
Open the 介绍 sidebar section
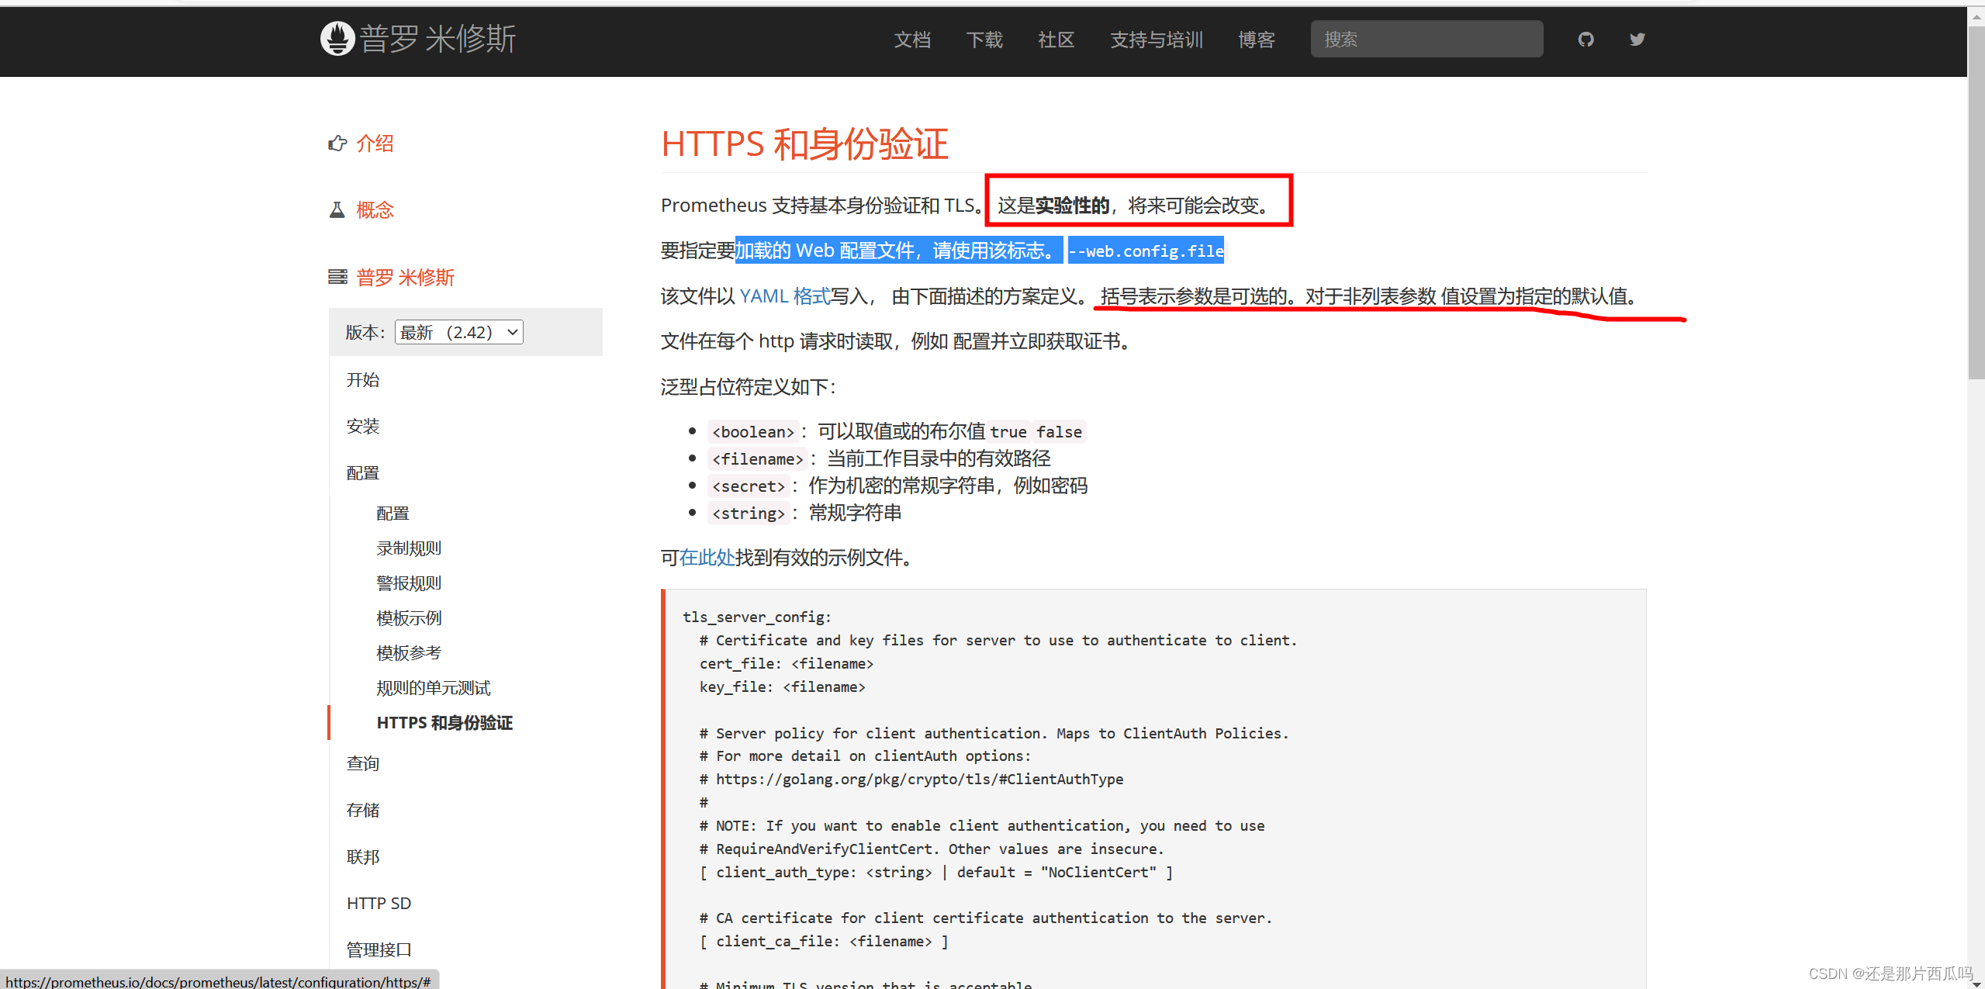coord(375,144)
